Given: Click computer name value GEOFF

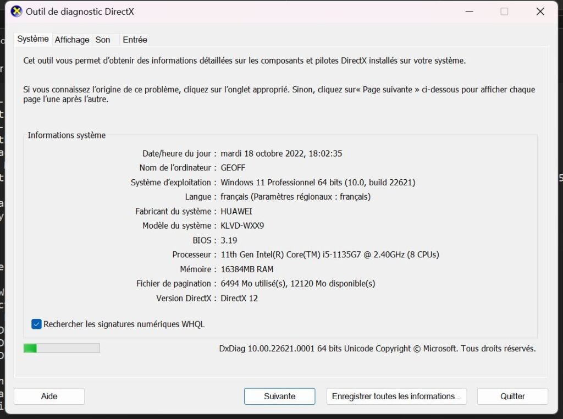Looking at the screenshot, I should point(233,168).
